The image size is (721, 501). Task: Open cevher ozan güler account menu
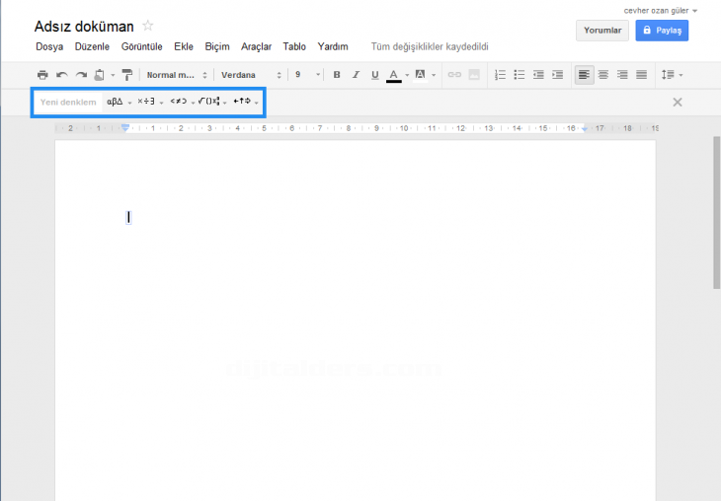(661, 11)
